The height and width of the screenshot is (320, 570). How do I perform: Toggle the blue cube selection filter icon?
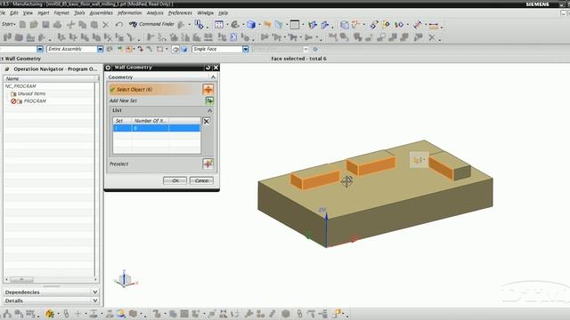(184, 49)
